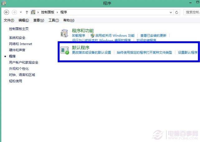
Task: Select 外观和个性化 in the sidebar
Action: pyautogui.click(x=19, y=69)
